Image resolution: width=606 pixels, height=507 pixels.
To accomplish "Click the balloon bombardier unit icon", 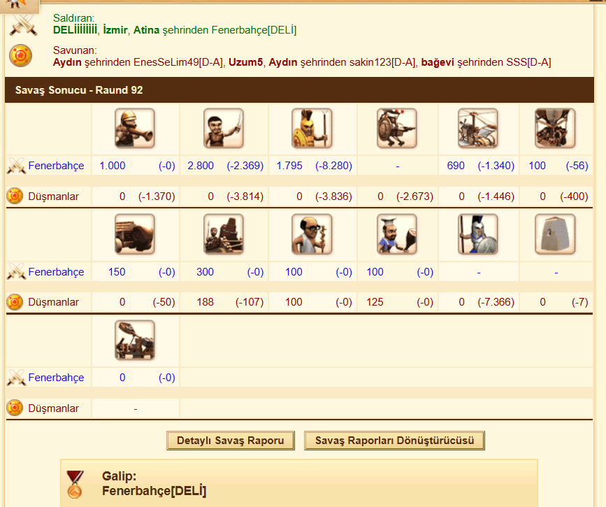I will point(555,129).
